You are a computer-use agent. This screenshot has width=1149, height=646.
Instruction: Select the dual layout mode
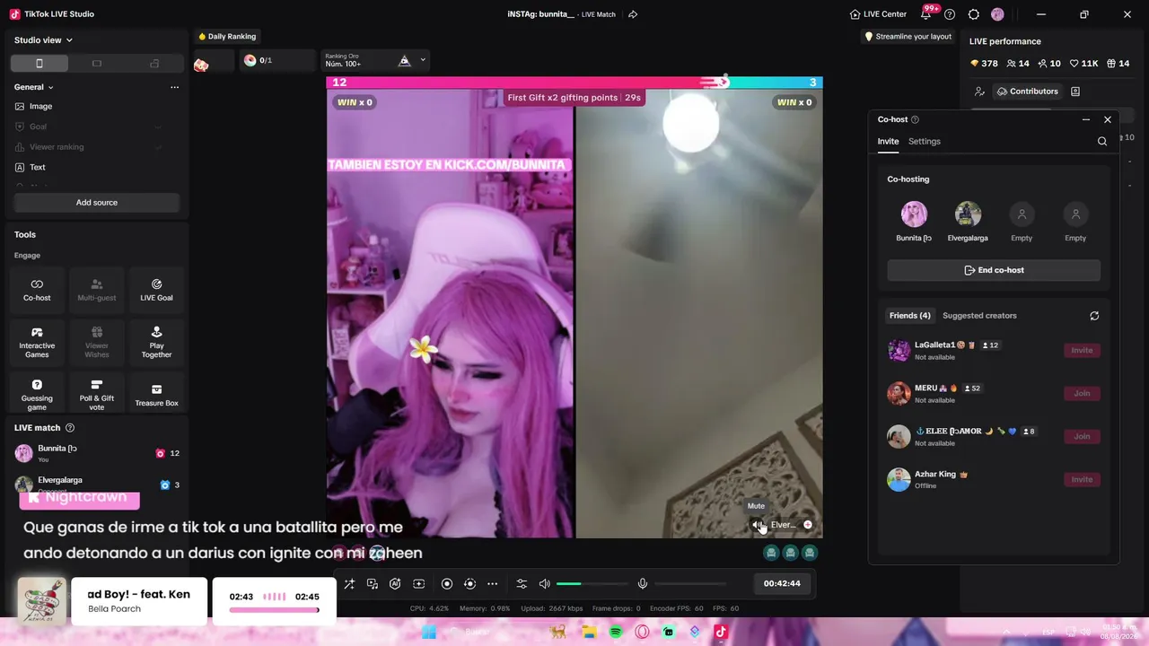tap(154, 63)
